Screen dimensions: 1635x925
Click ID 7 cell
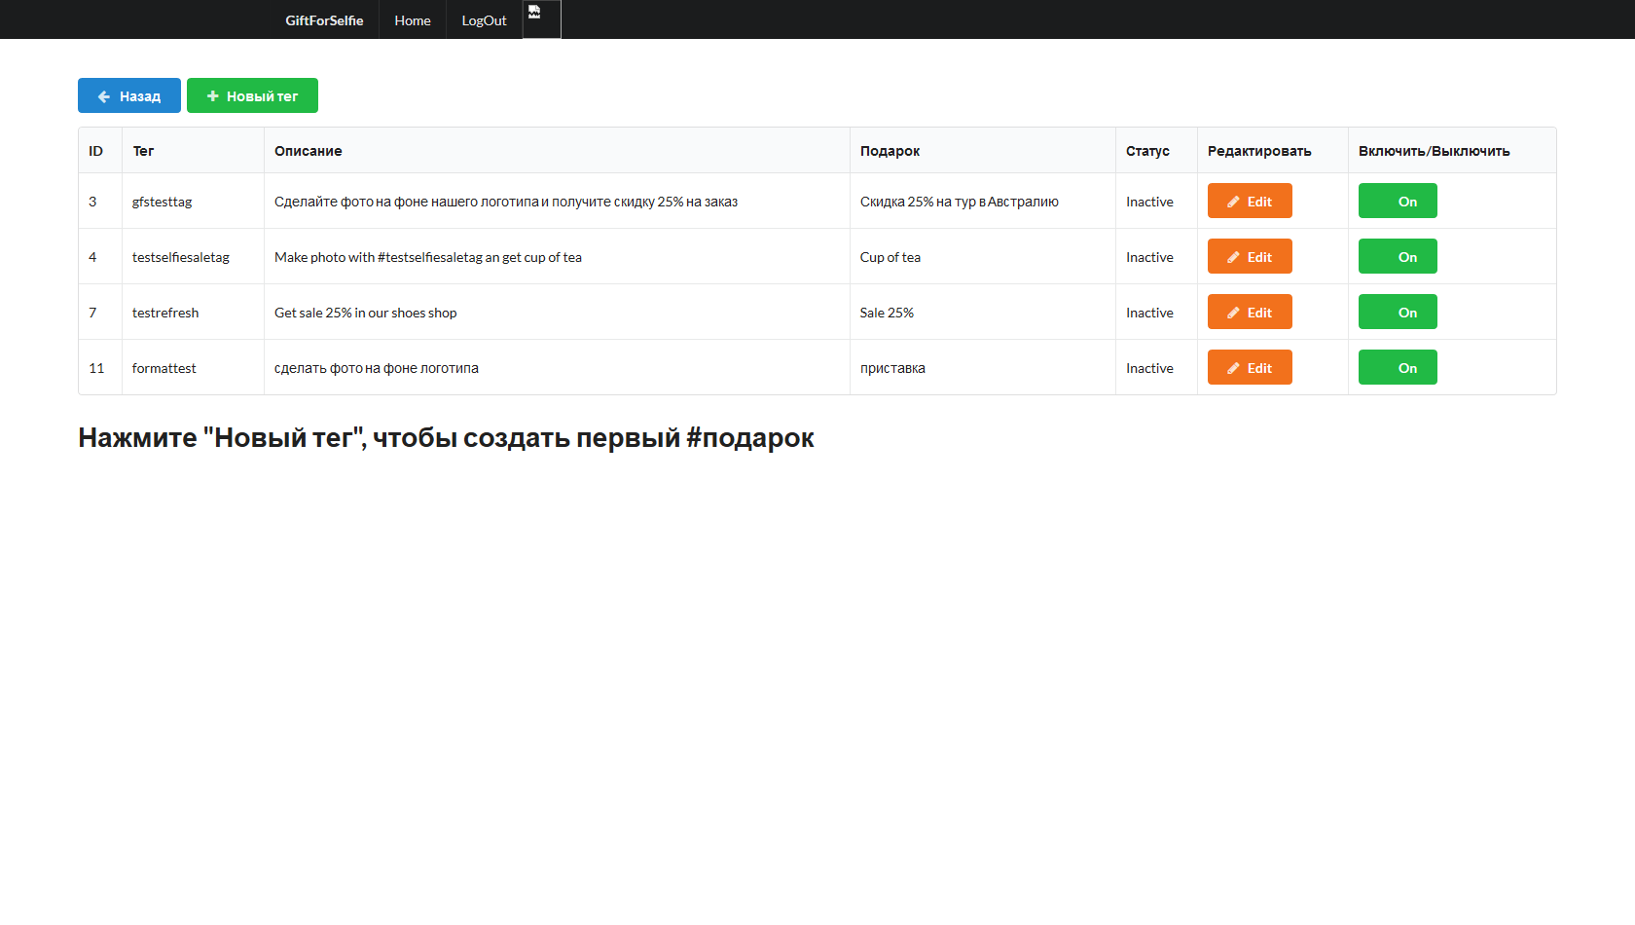coord(100,313)
